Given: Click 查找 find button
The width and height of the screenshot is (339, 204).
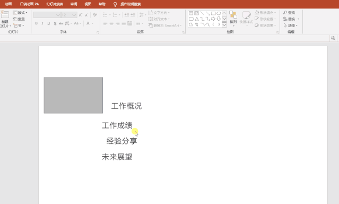Looking at the screenshot, I should (x=289, y=13).
